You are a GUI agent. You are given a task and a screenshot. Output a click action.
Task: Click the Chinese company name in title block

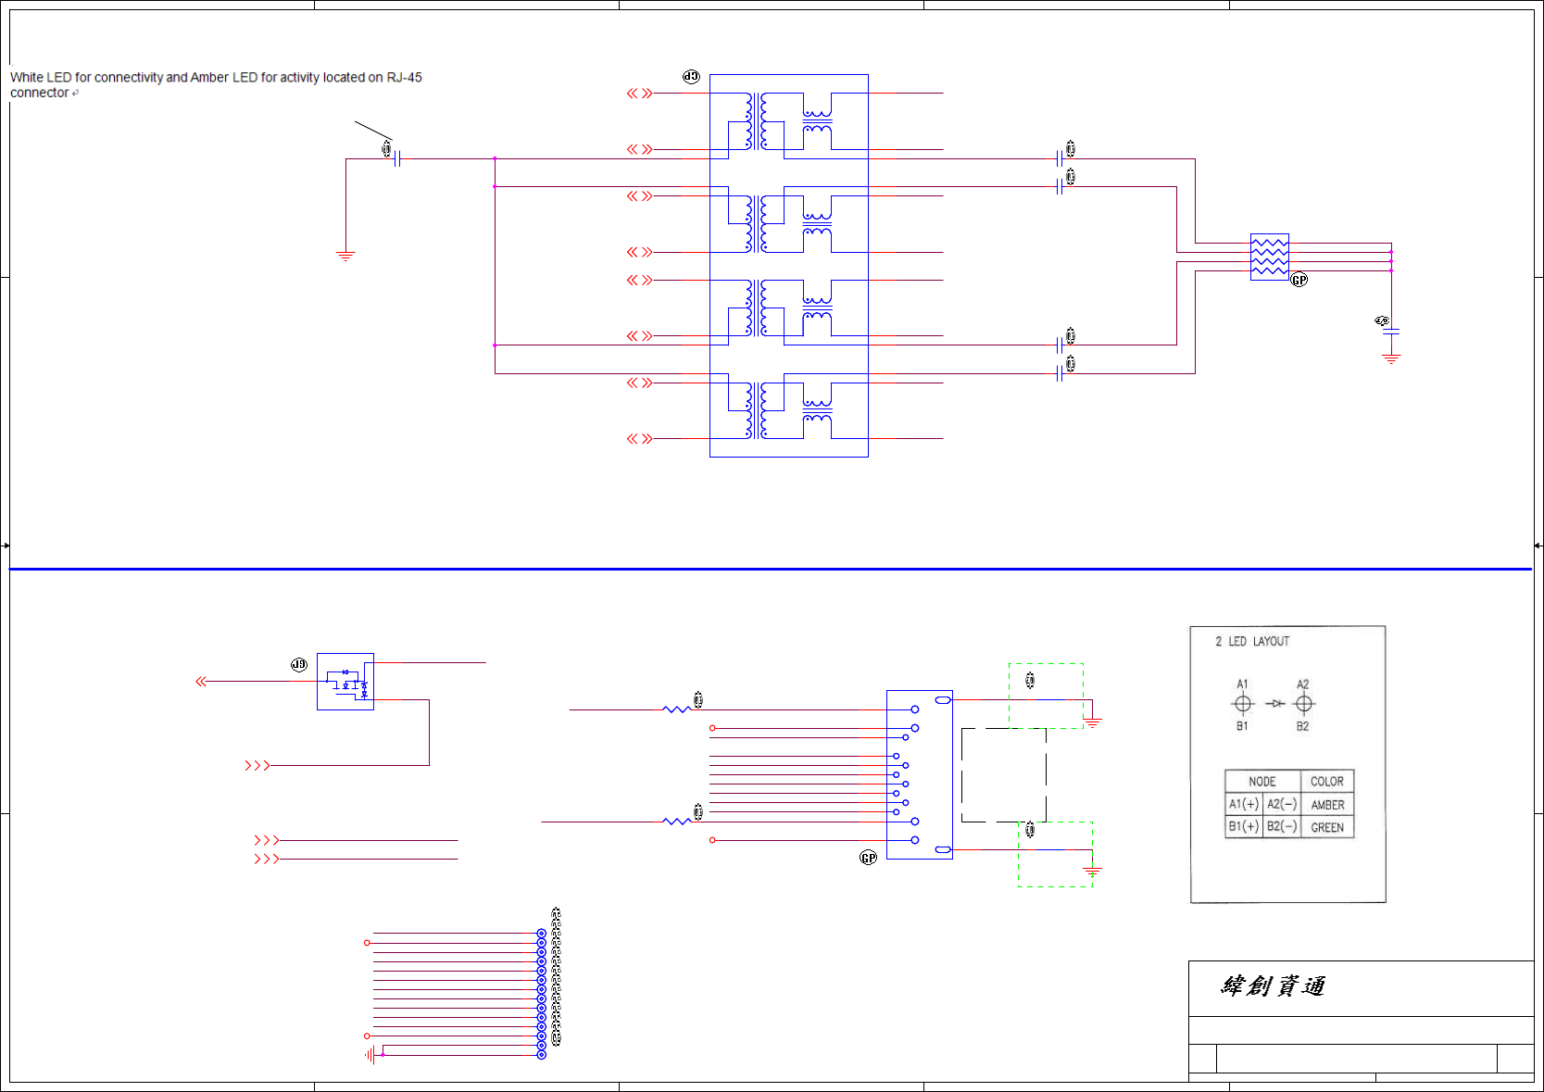1273,985
